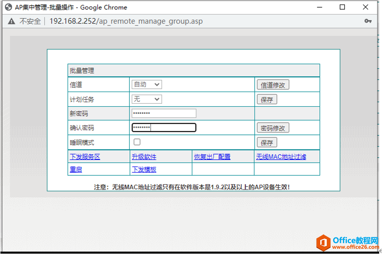Open the 计划任务 dropdown set to 无
The image size is (382, 254).
(147, 99)
